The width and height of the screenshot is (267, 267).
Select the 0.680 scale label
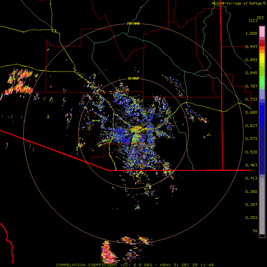click(x=251, y=112)
